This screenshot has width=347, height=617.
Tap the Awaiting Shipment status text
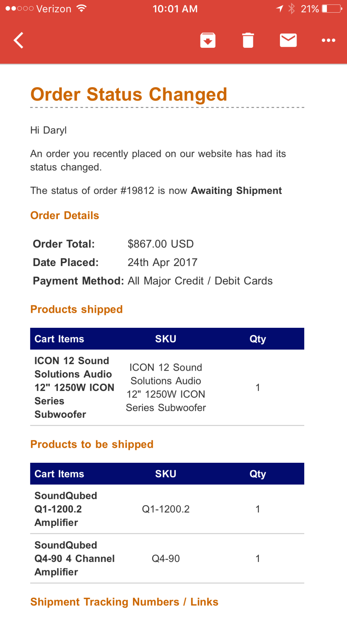pos(236,190)
